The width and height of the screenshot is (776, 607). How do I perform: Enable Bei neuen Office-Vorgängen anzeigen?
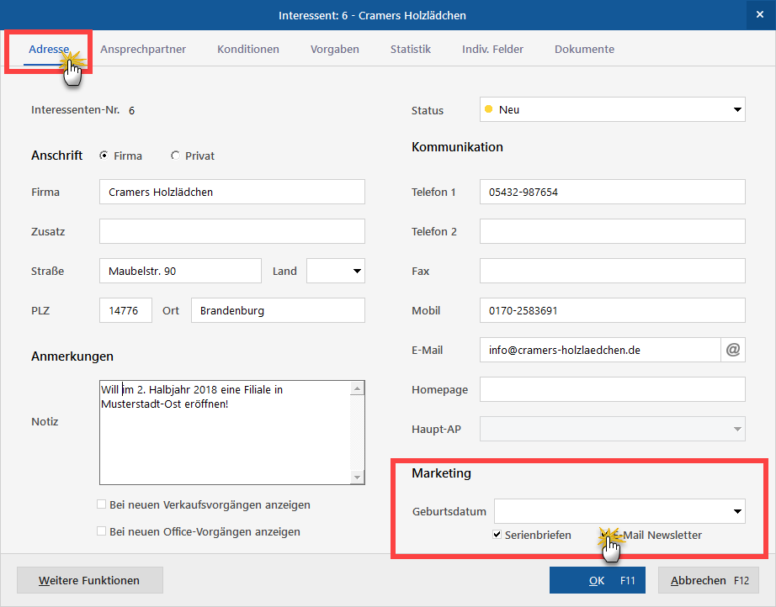click(x=102, y=530)
